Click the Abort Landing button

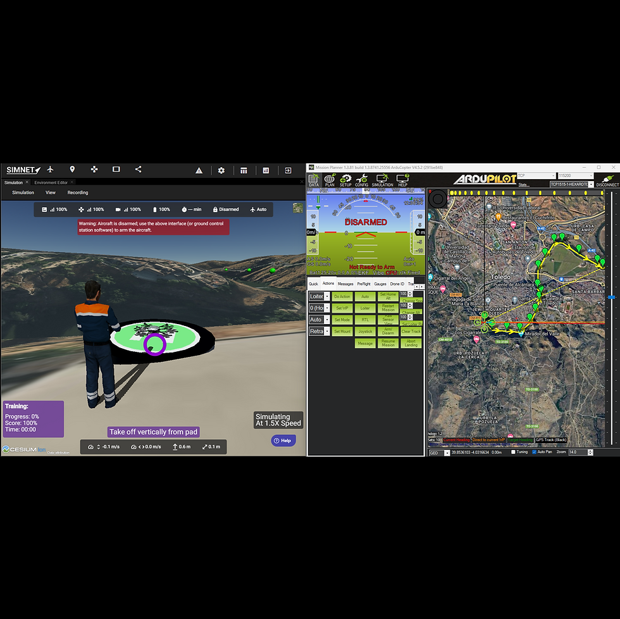[x=411, y=343]
